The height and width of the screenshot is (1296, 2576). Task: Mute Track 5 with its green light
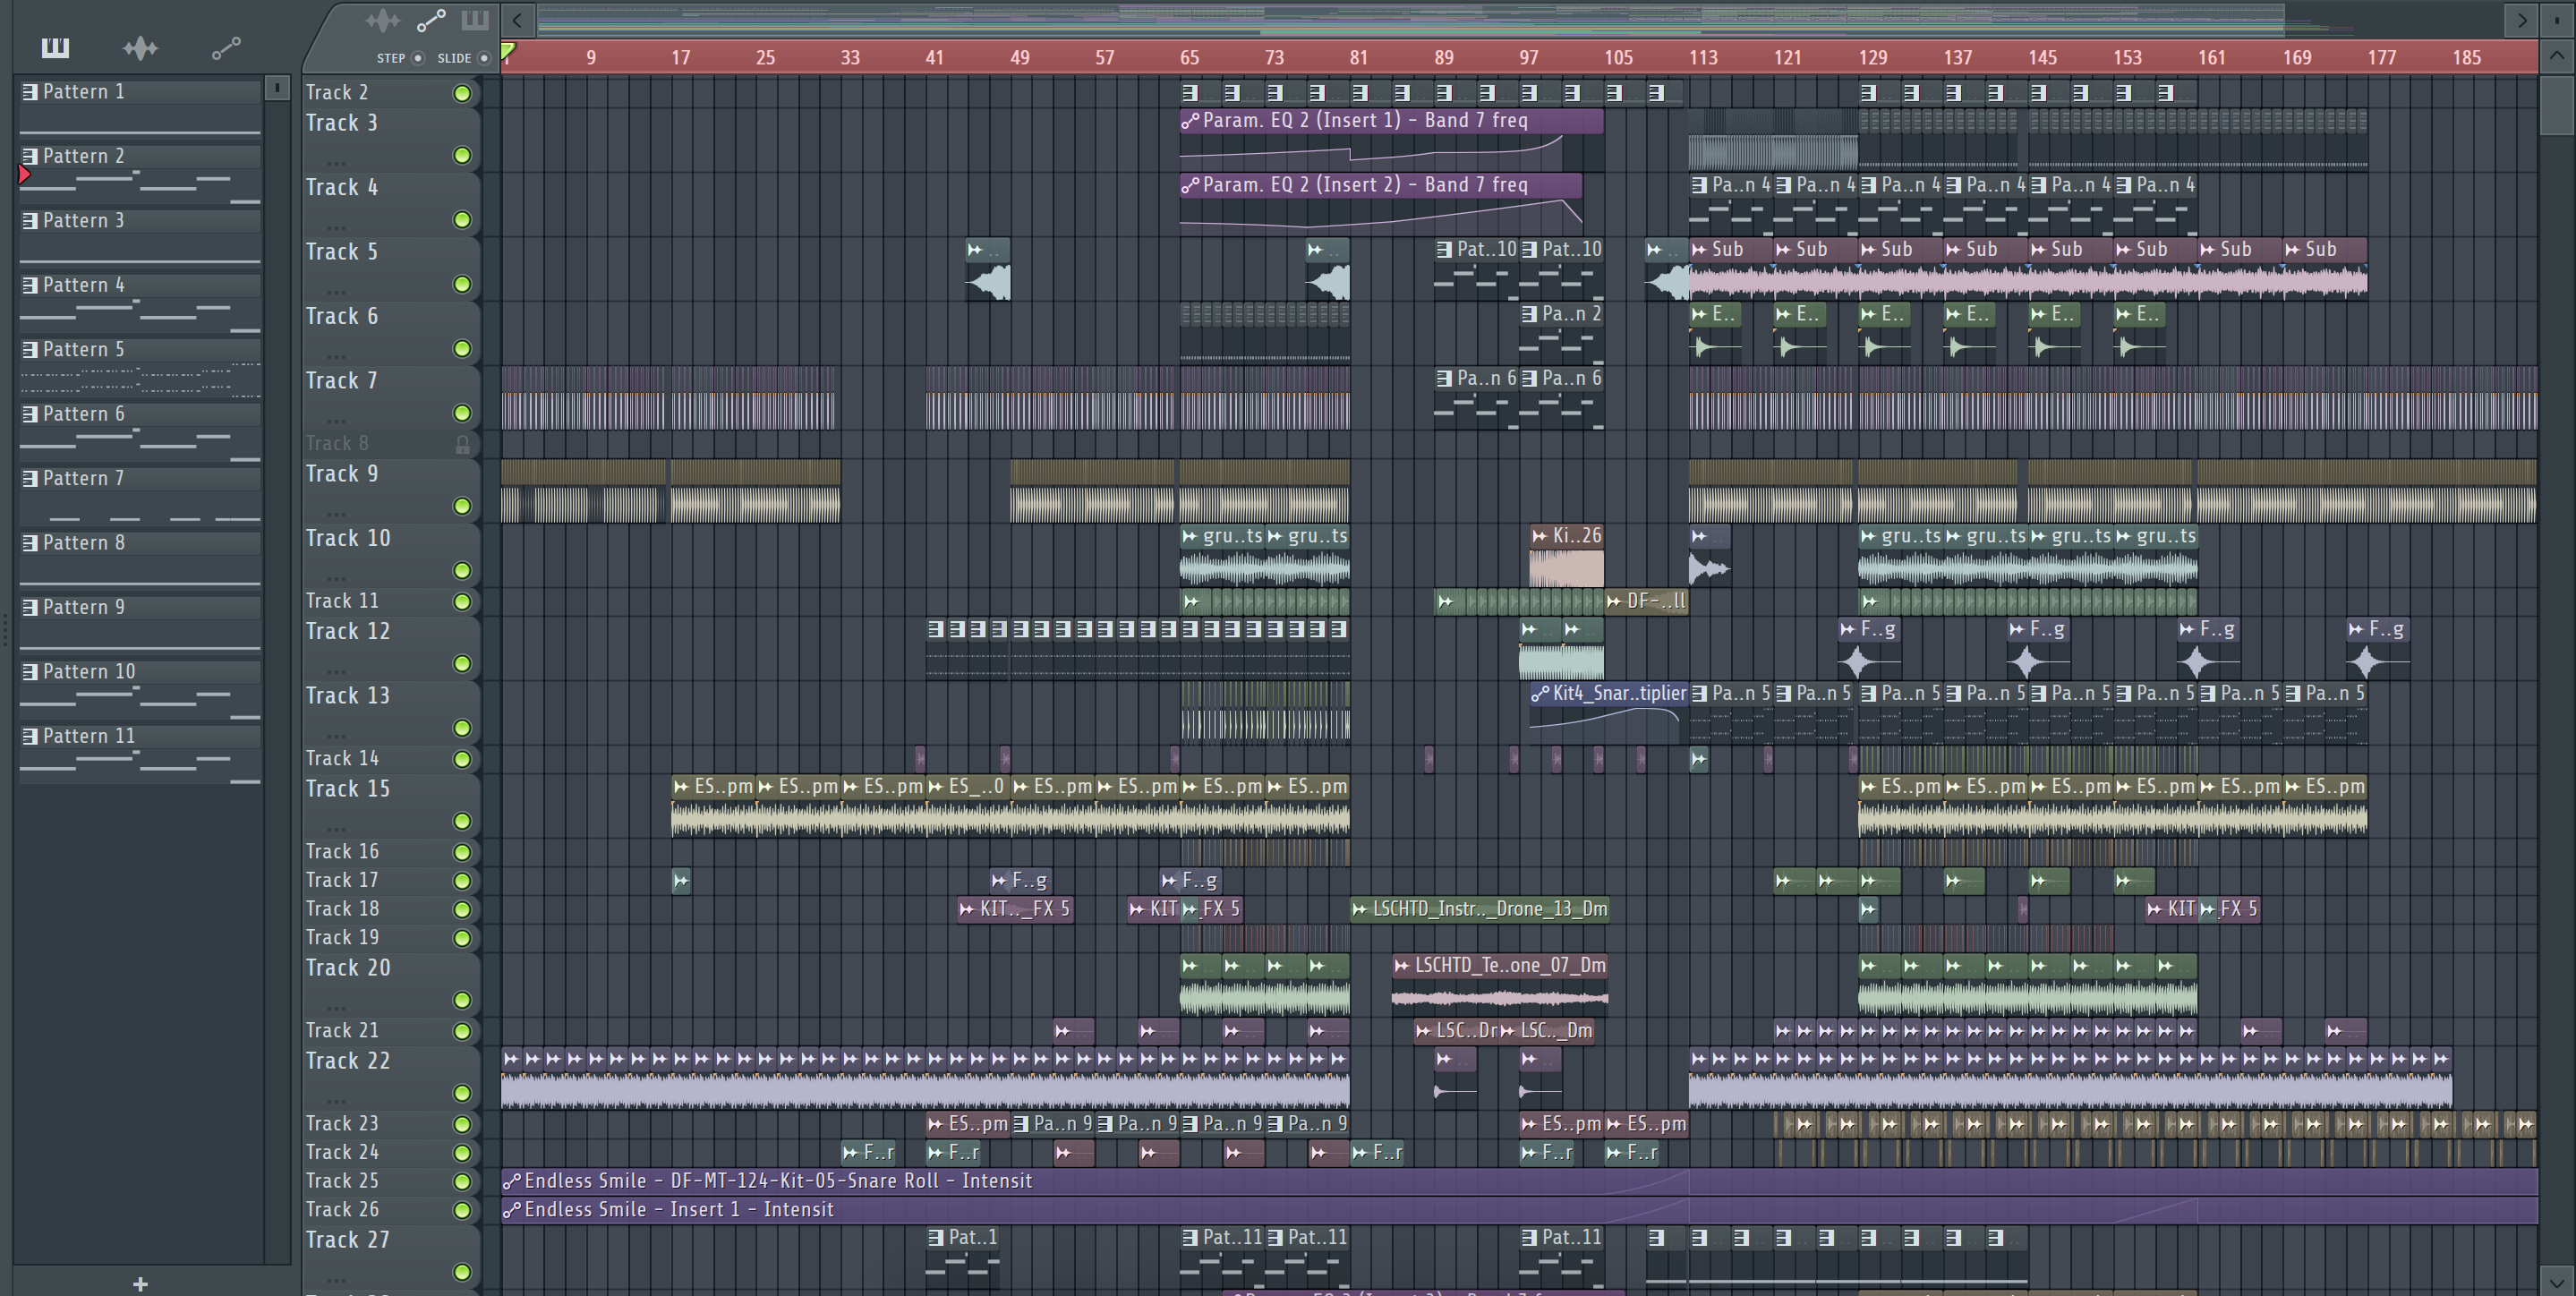point(462,284)
